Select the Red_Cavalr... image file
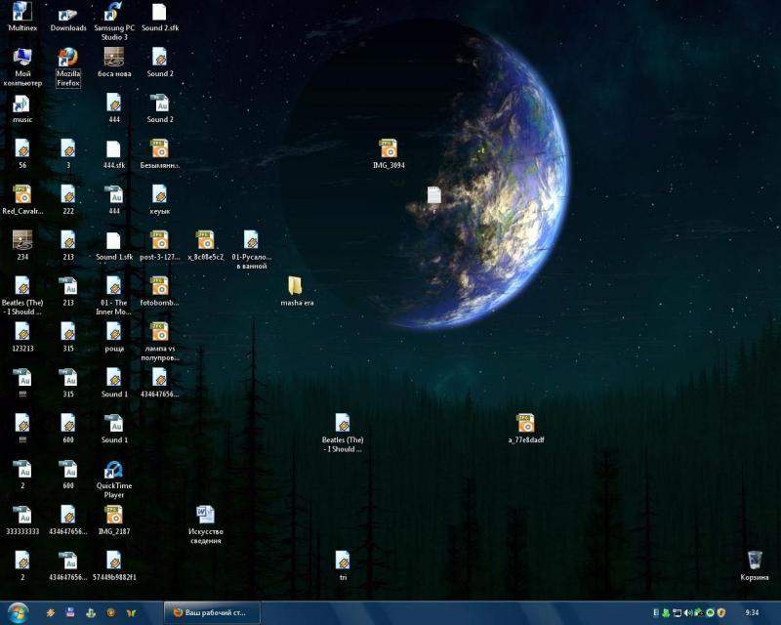Image resolution: width=781 pixels, height=625 pixels. tap(21, 194)
